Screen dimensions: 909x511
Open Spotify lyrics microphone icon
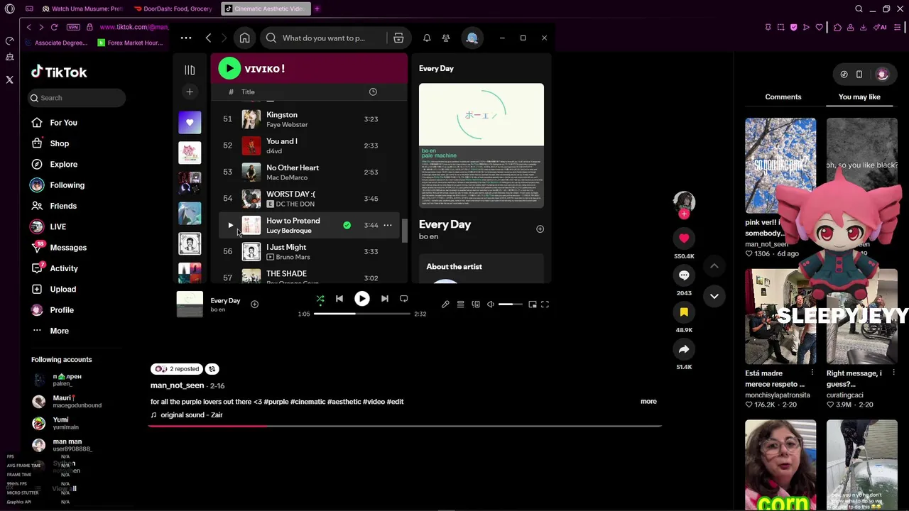pyautogui.click(x=445, y=304)
